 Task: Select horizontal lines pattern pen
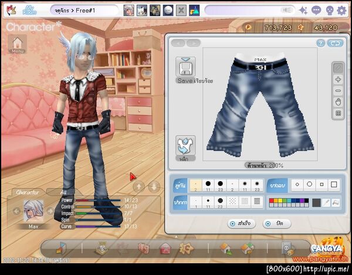pos(257,202)
